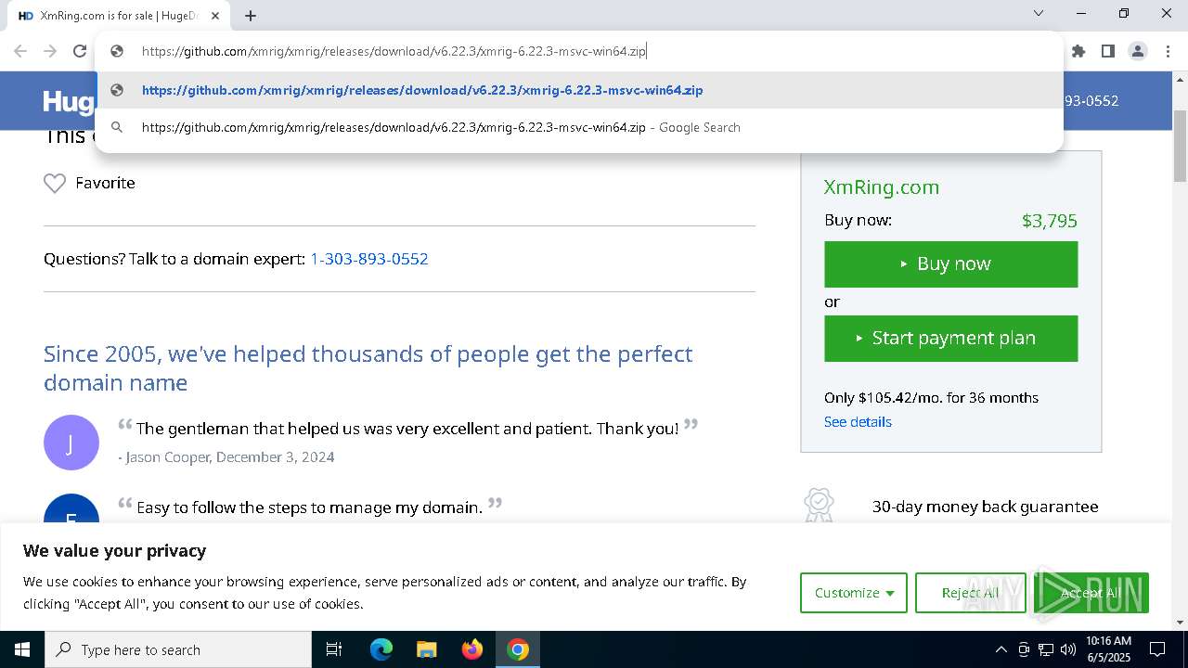Click the scrollbar down arrow
1188x668 pixels.
[x=1180, y=623]
